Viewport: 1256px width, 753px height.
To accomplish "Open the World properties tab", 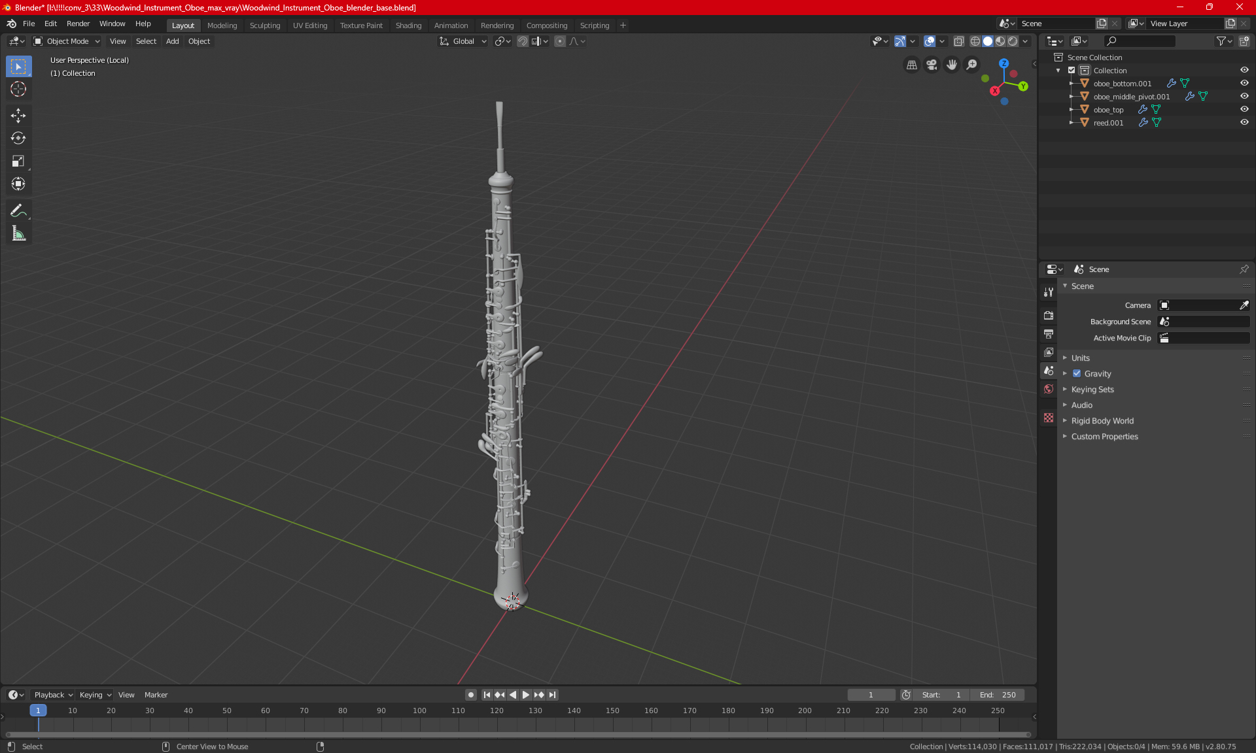I will 1049,389.
